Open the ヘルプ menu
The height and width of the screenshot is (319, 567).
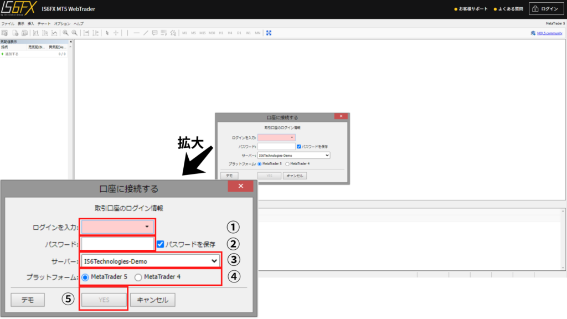tap(79, 24)
